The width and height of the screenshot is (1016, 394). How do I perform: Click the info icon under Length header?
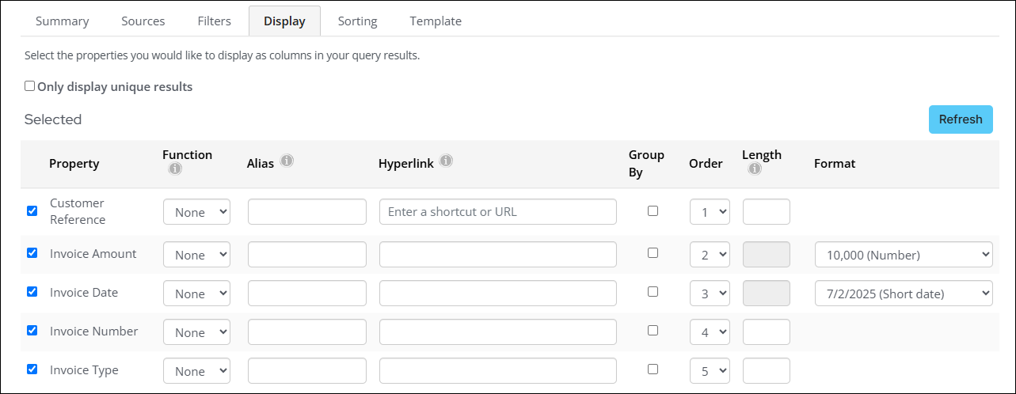pos(755,169)
